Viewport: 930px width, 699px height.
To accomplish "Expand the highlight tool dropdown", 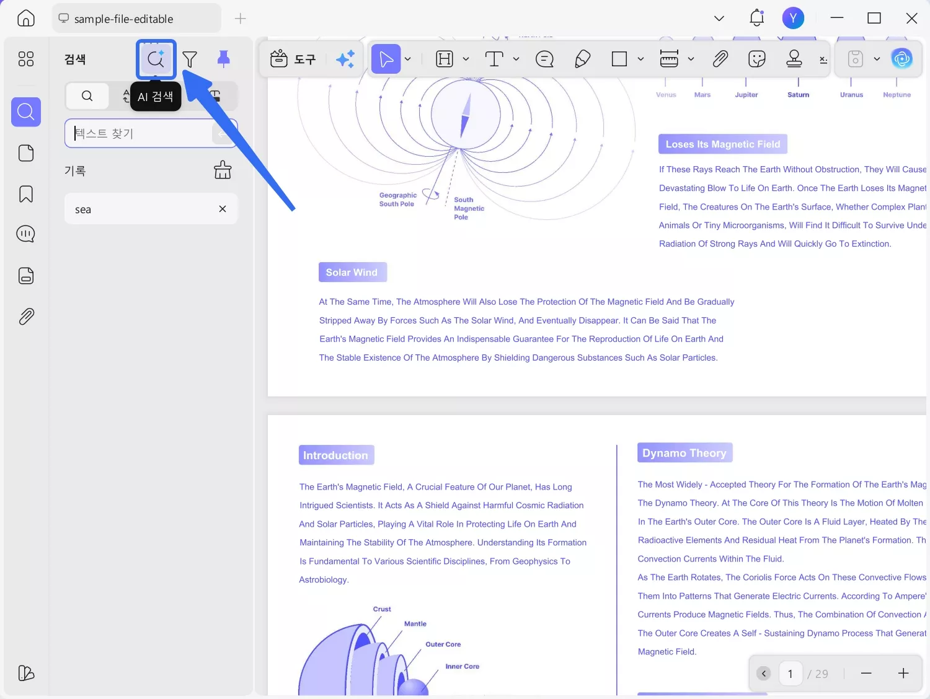I will tap(466, 59).
